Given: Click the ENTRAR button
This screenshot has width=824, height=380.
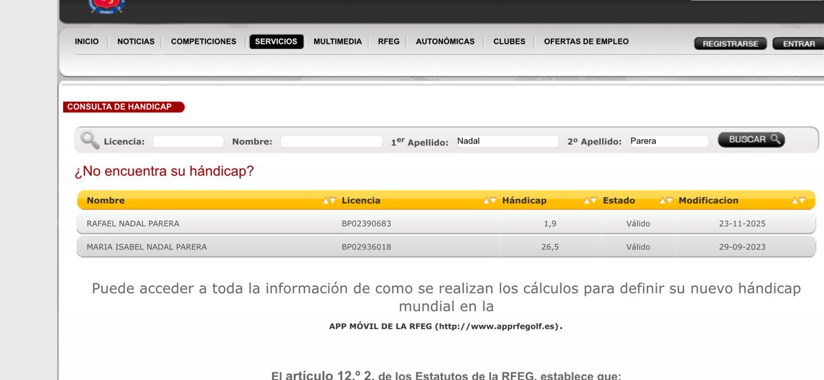Looking at the screenshot, I should pos(799,44).
